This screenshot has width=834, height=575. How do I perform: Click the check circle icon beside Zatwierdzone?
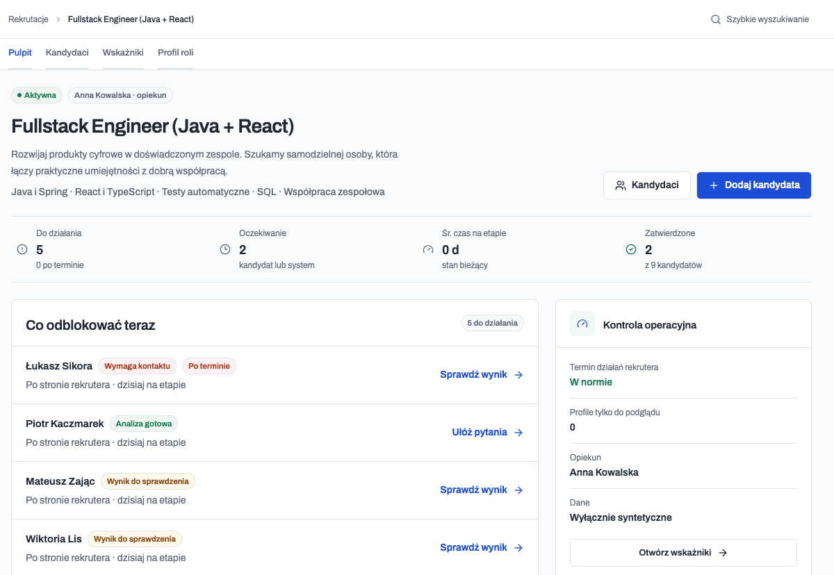[x=631, y=249]
